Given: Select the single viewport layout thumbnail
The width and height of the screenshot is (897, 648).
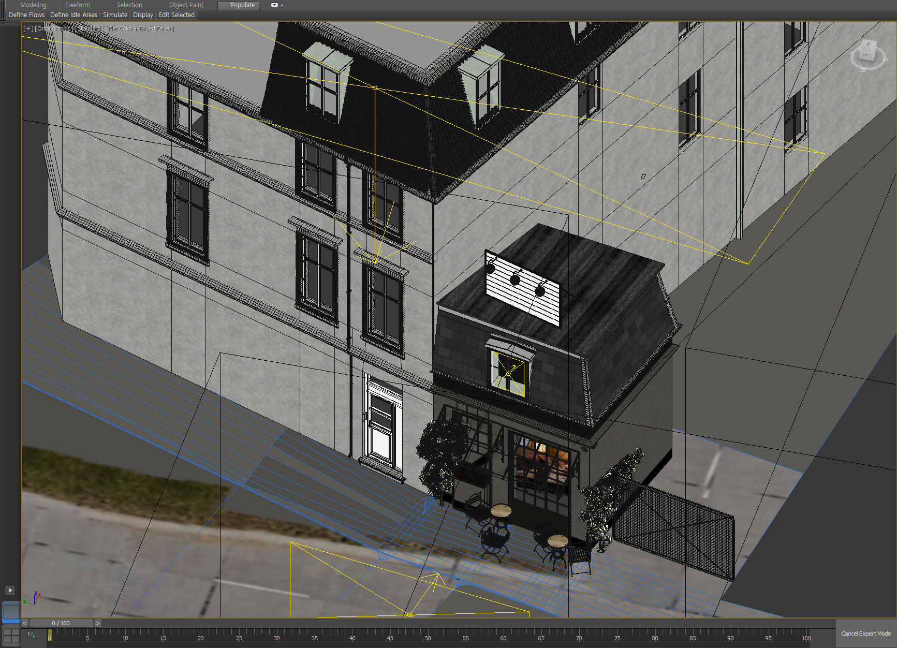Looking at the screenshot, I should pyautogui.click(x=11, y=612).
